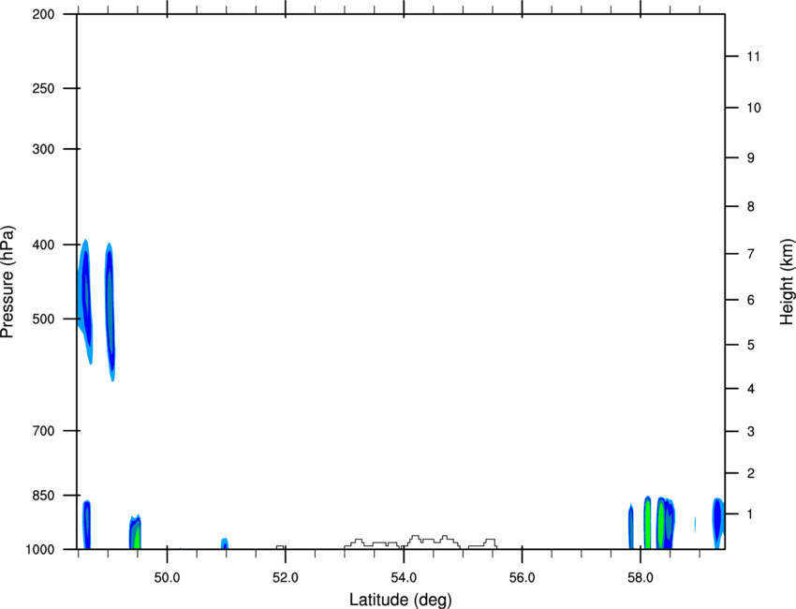Click the 3 km height label
This screenshot has width=796, height=609.
click(x=751, y=432)
